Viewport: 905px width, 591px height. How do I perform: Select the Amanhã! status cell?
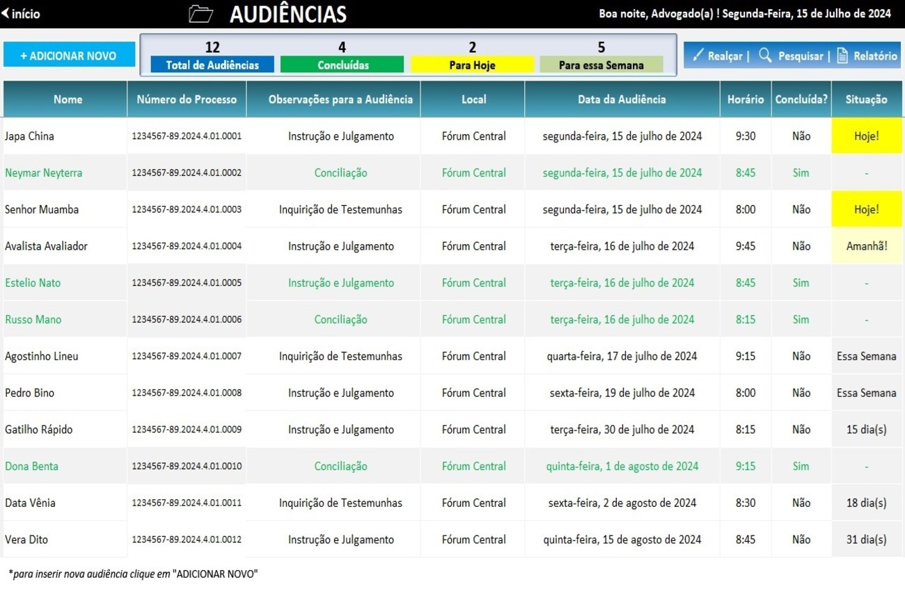tap(866, 246)
